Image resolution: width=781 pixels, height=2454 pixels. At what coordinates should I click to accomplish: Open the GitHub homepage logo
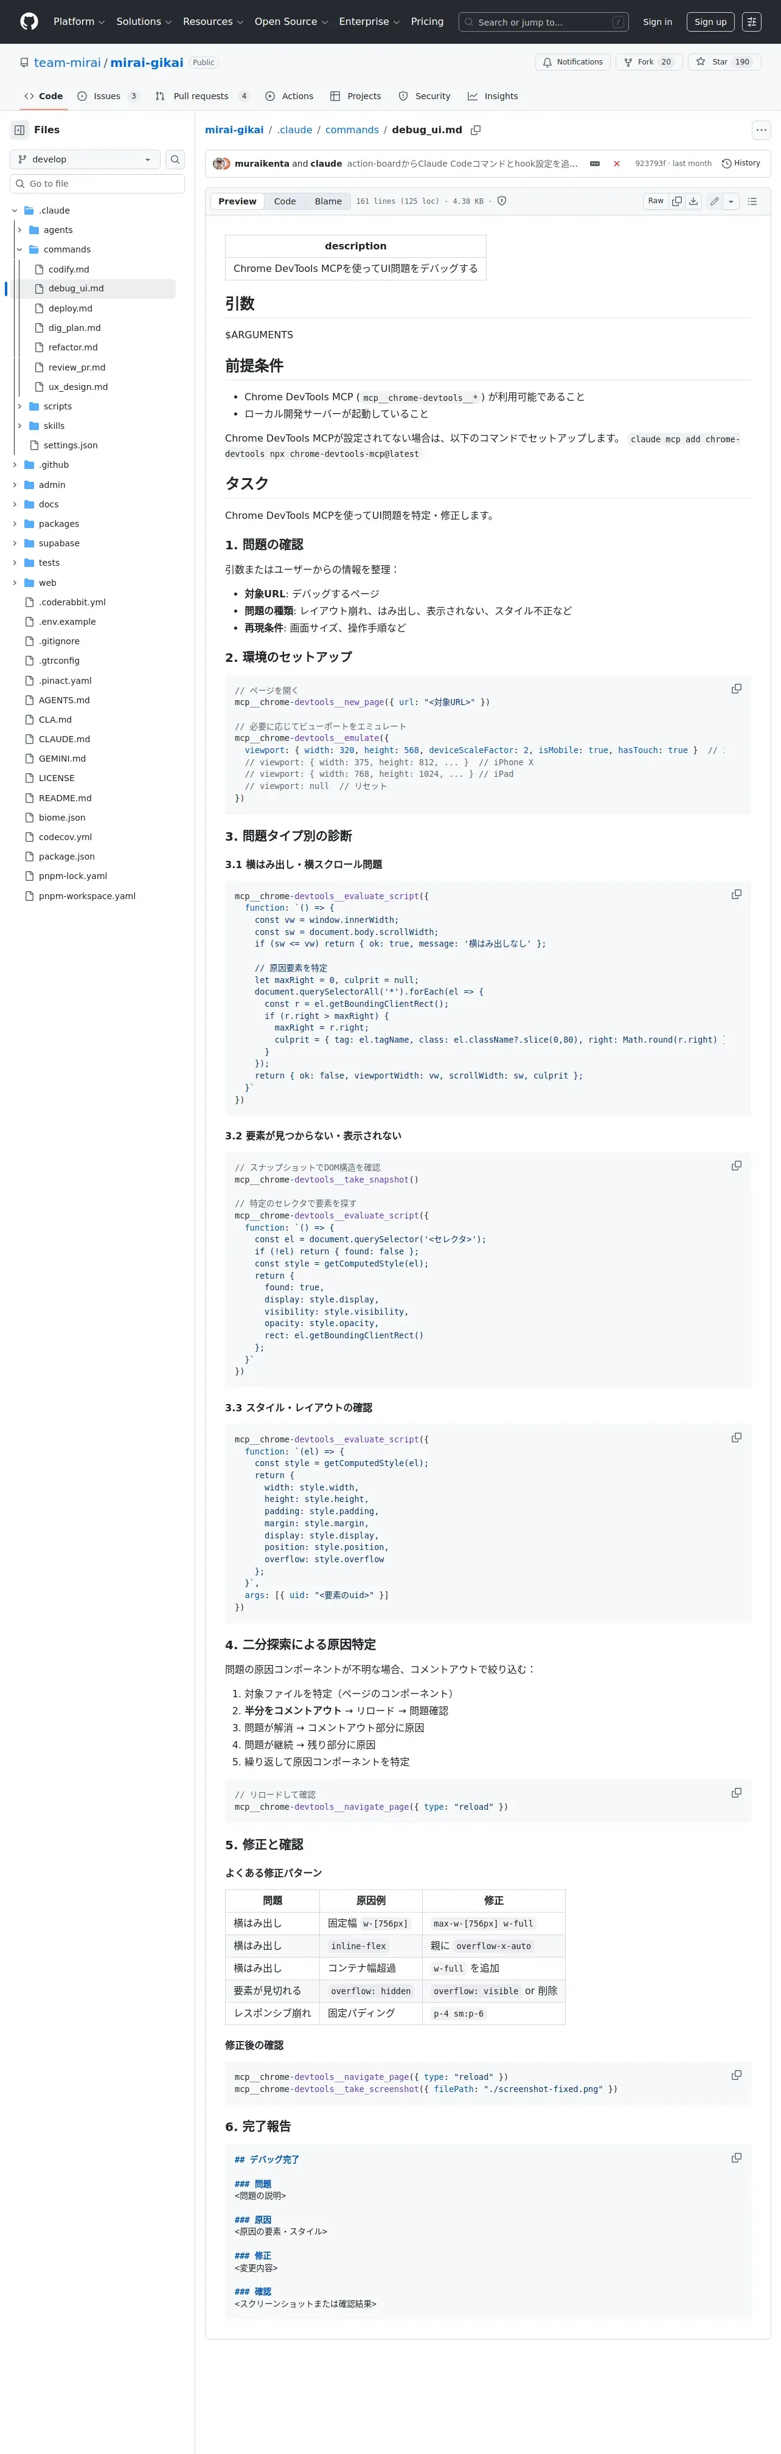click(29, 21)
